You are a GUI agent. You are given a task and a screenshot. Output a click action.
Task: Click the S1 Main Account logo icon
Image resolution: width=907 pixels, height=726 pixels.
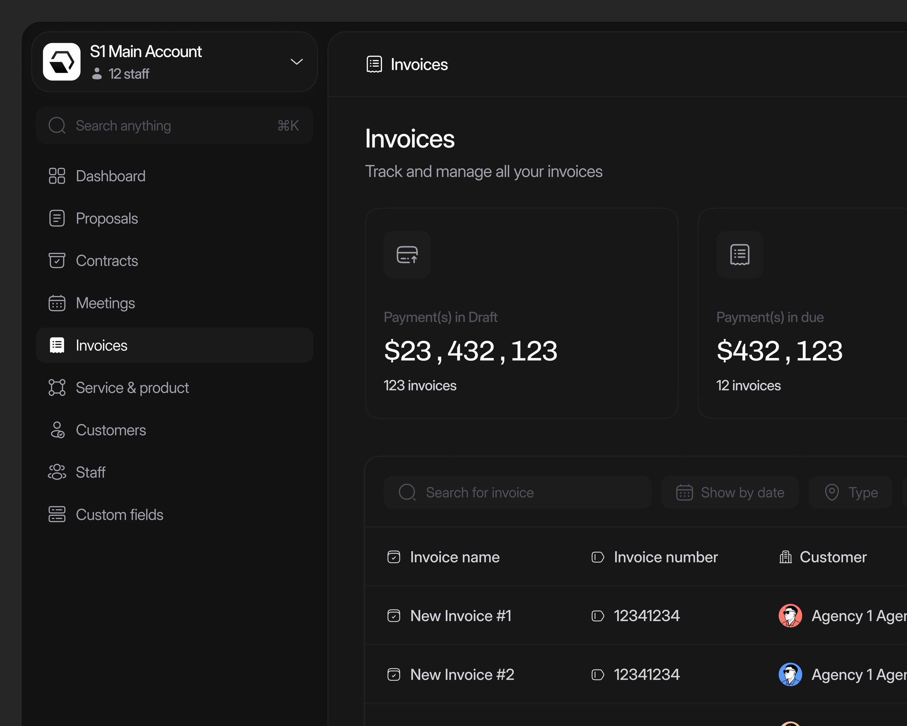click(61, 61)
